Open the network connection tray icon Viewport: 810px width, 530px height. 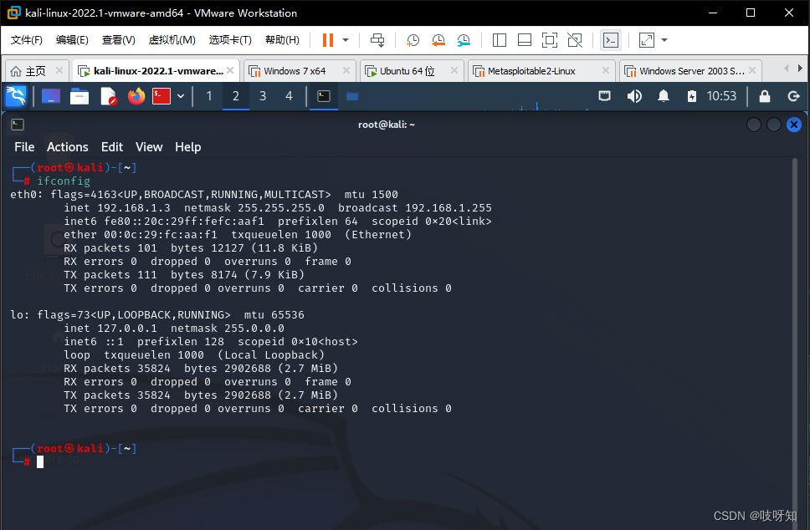[604, 96]
